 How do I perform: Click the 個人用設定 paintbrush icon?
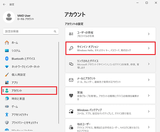pyautogui.click(x=7, y=74)
